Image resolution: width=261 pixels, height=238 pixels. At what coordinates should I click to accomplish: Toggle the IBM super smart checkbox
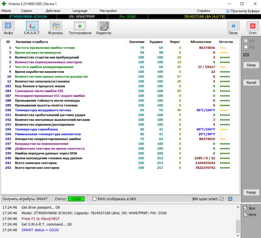[222, 199]
